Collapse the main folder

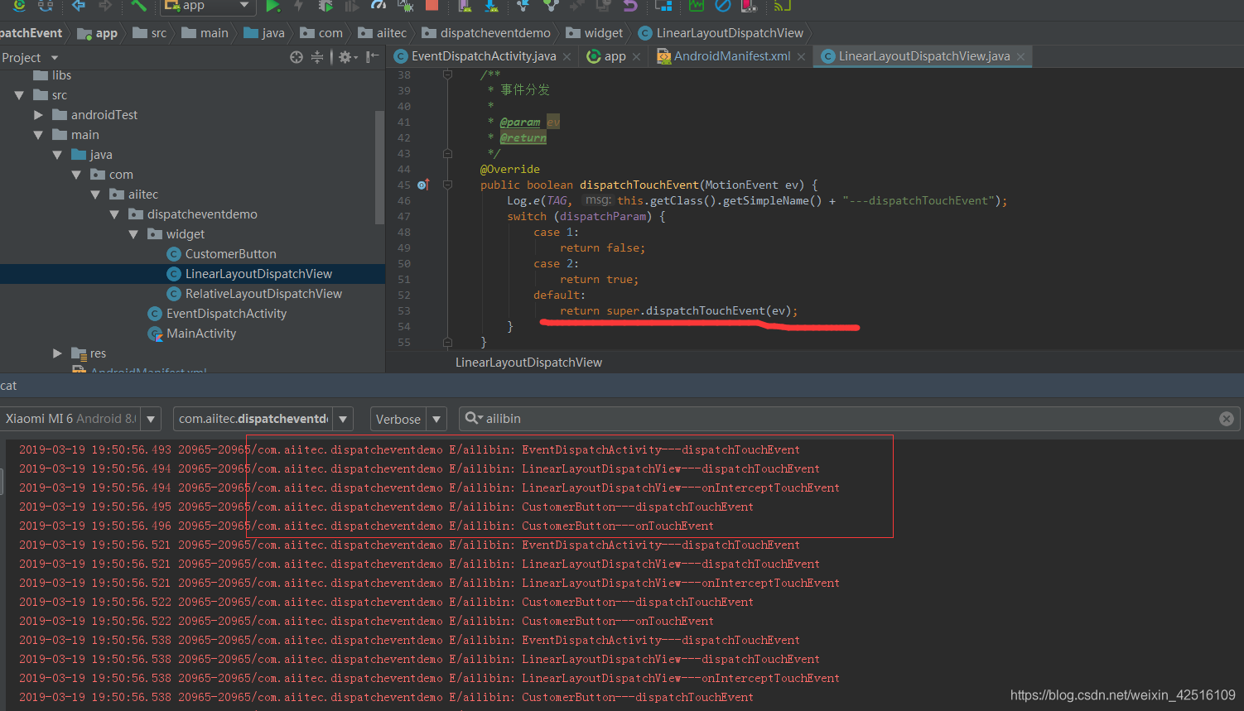38,135
